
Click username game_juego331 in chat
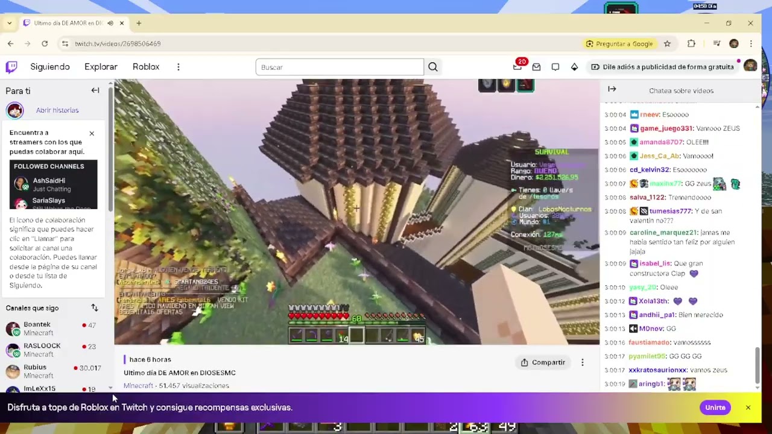tap(666, 128)
